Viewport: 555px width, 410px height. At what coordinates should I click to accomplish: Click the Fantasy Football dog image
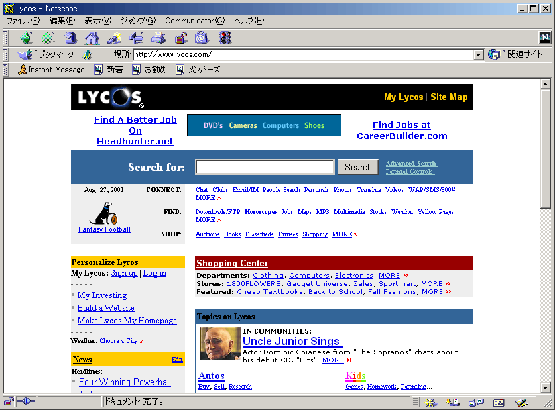(x=103, y=213)
